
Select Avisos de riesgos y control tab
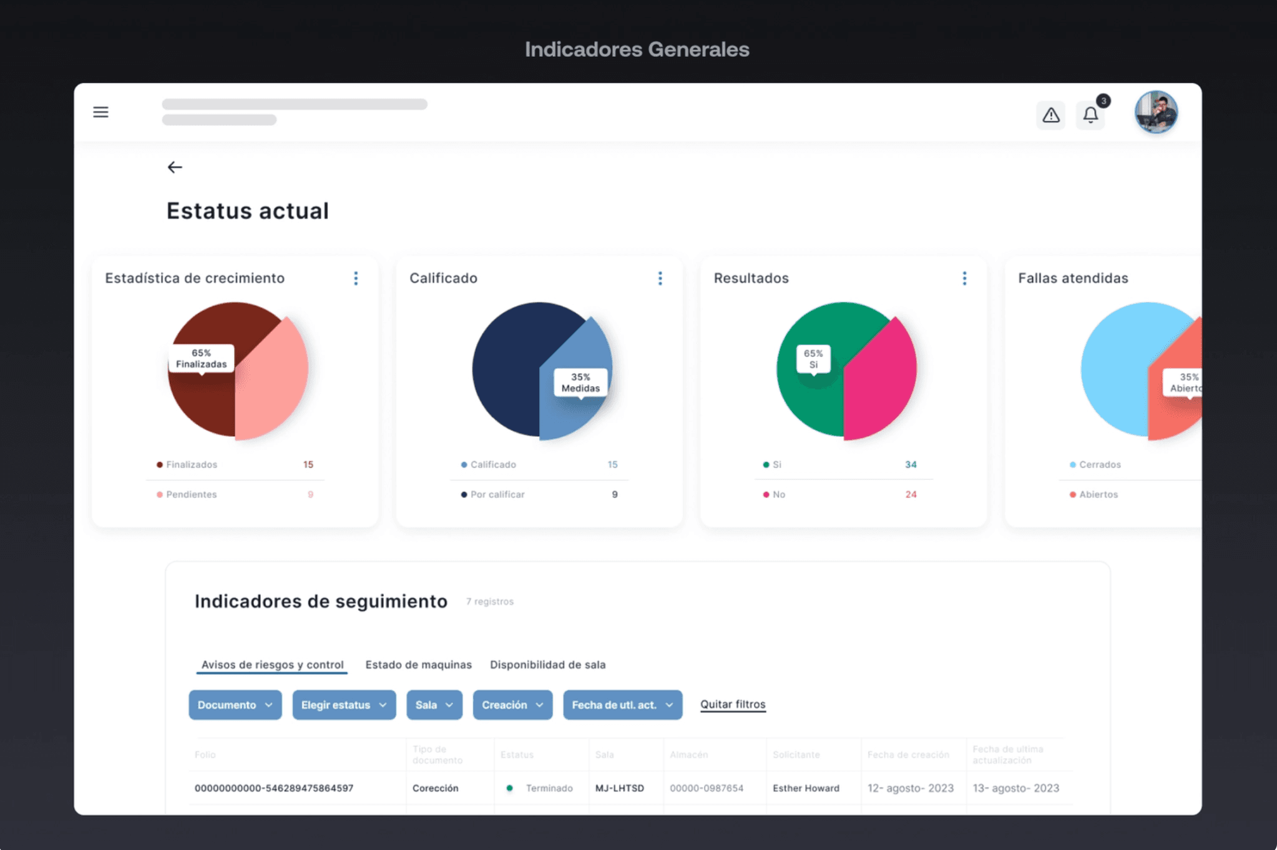tap(272, 665)
